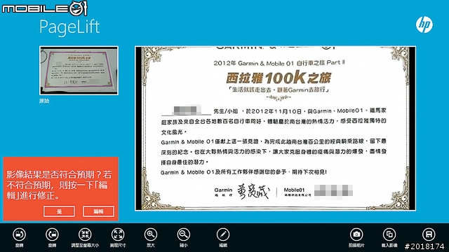The width and height of the screenshot is (449, 252).
Task: Confirm result with the 是 button
Action: coord(59,211)
